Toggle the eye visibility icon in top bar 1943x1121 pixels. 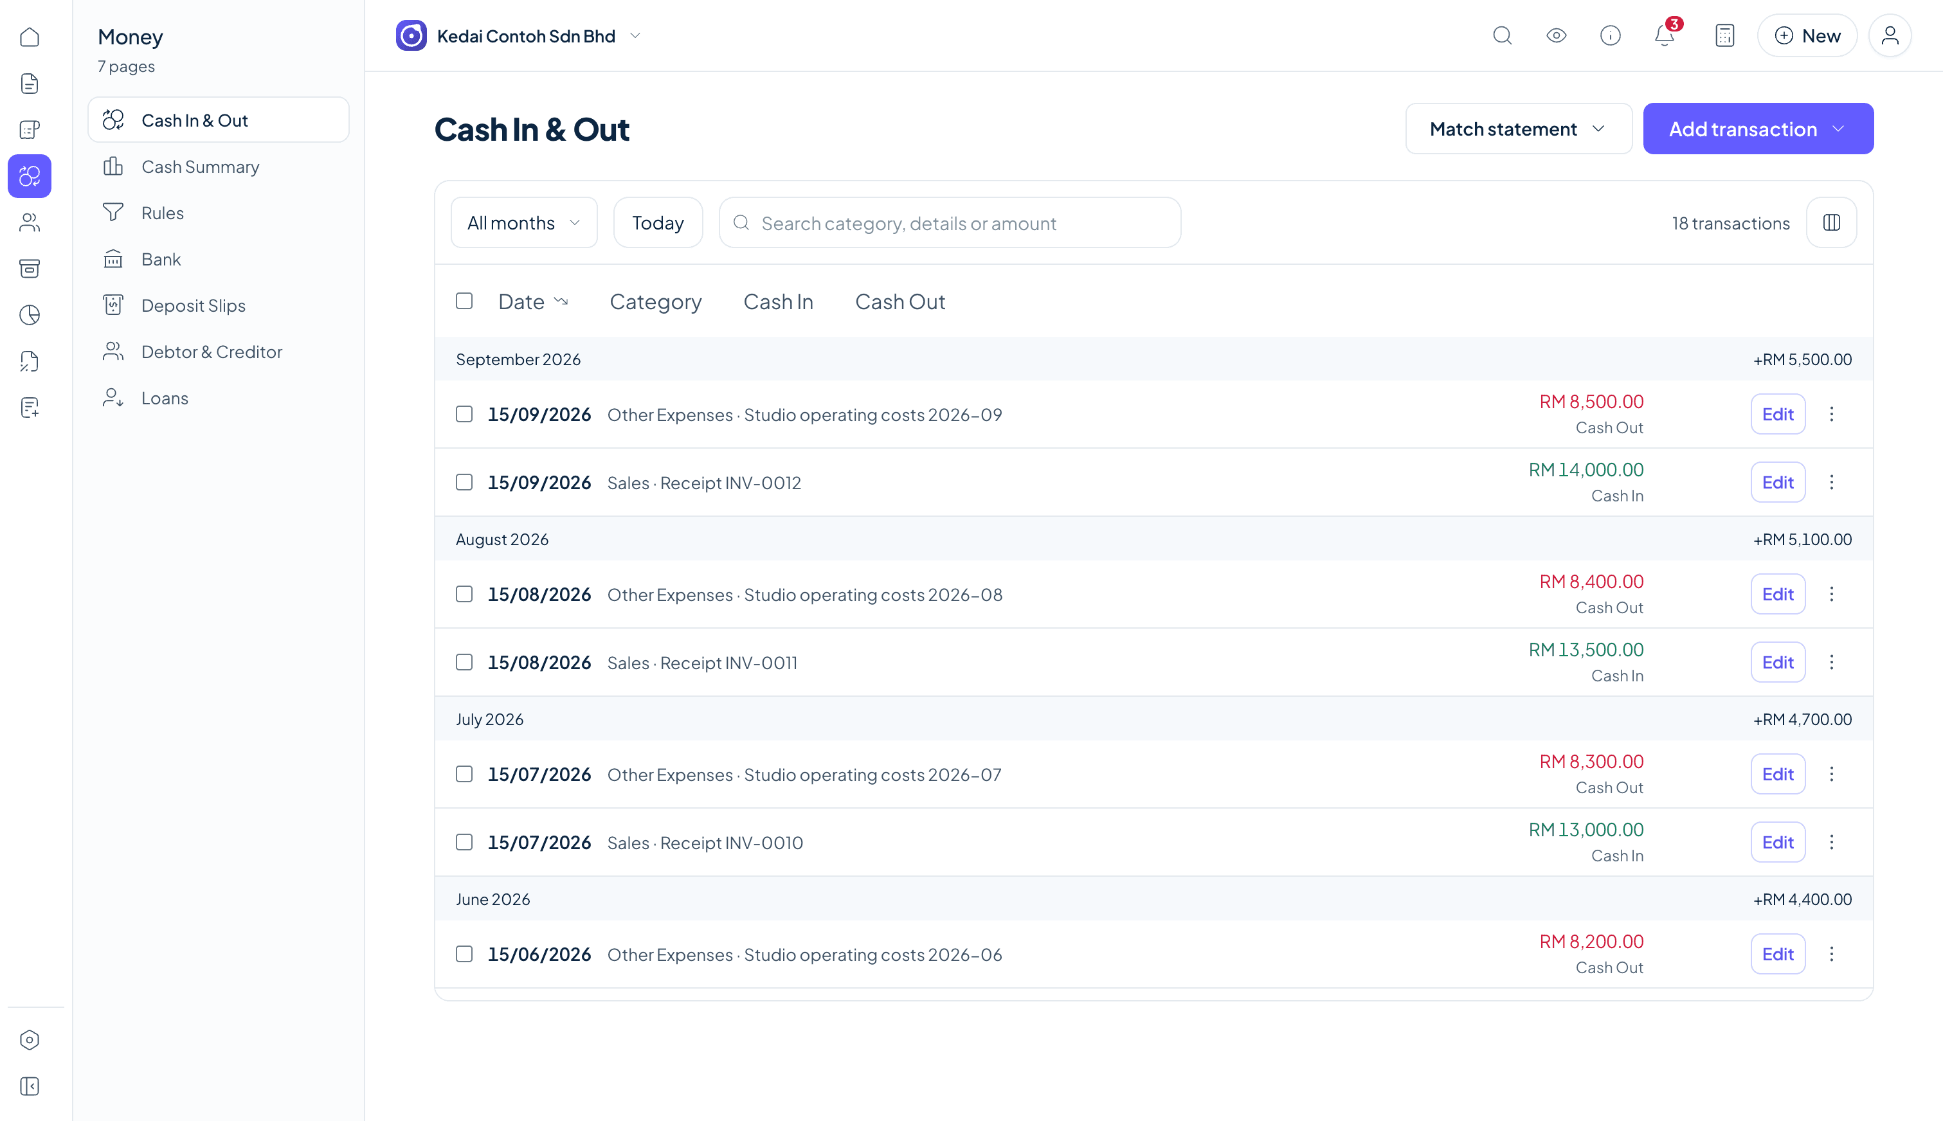coord(1557,35)
